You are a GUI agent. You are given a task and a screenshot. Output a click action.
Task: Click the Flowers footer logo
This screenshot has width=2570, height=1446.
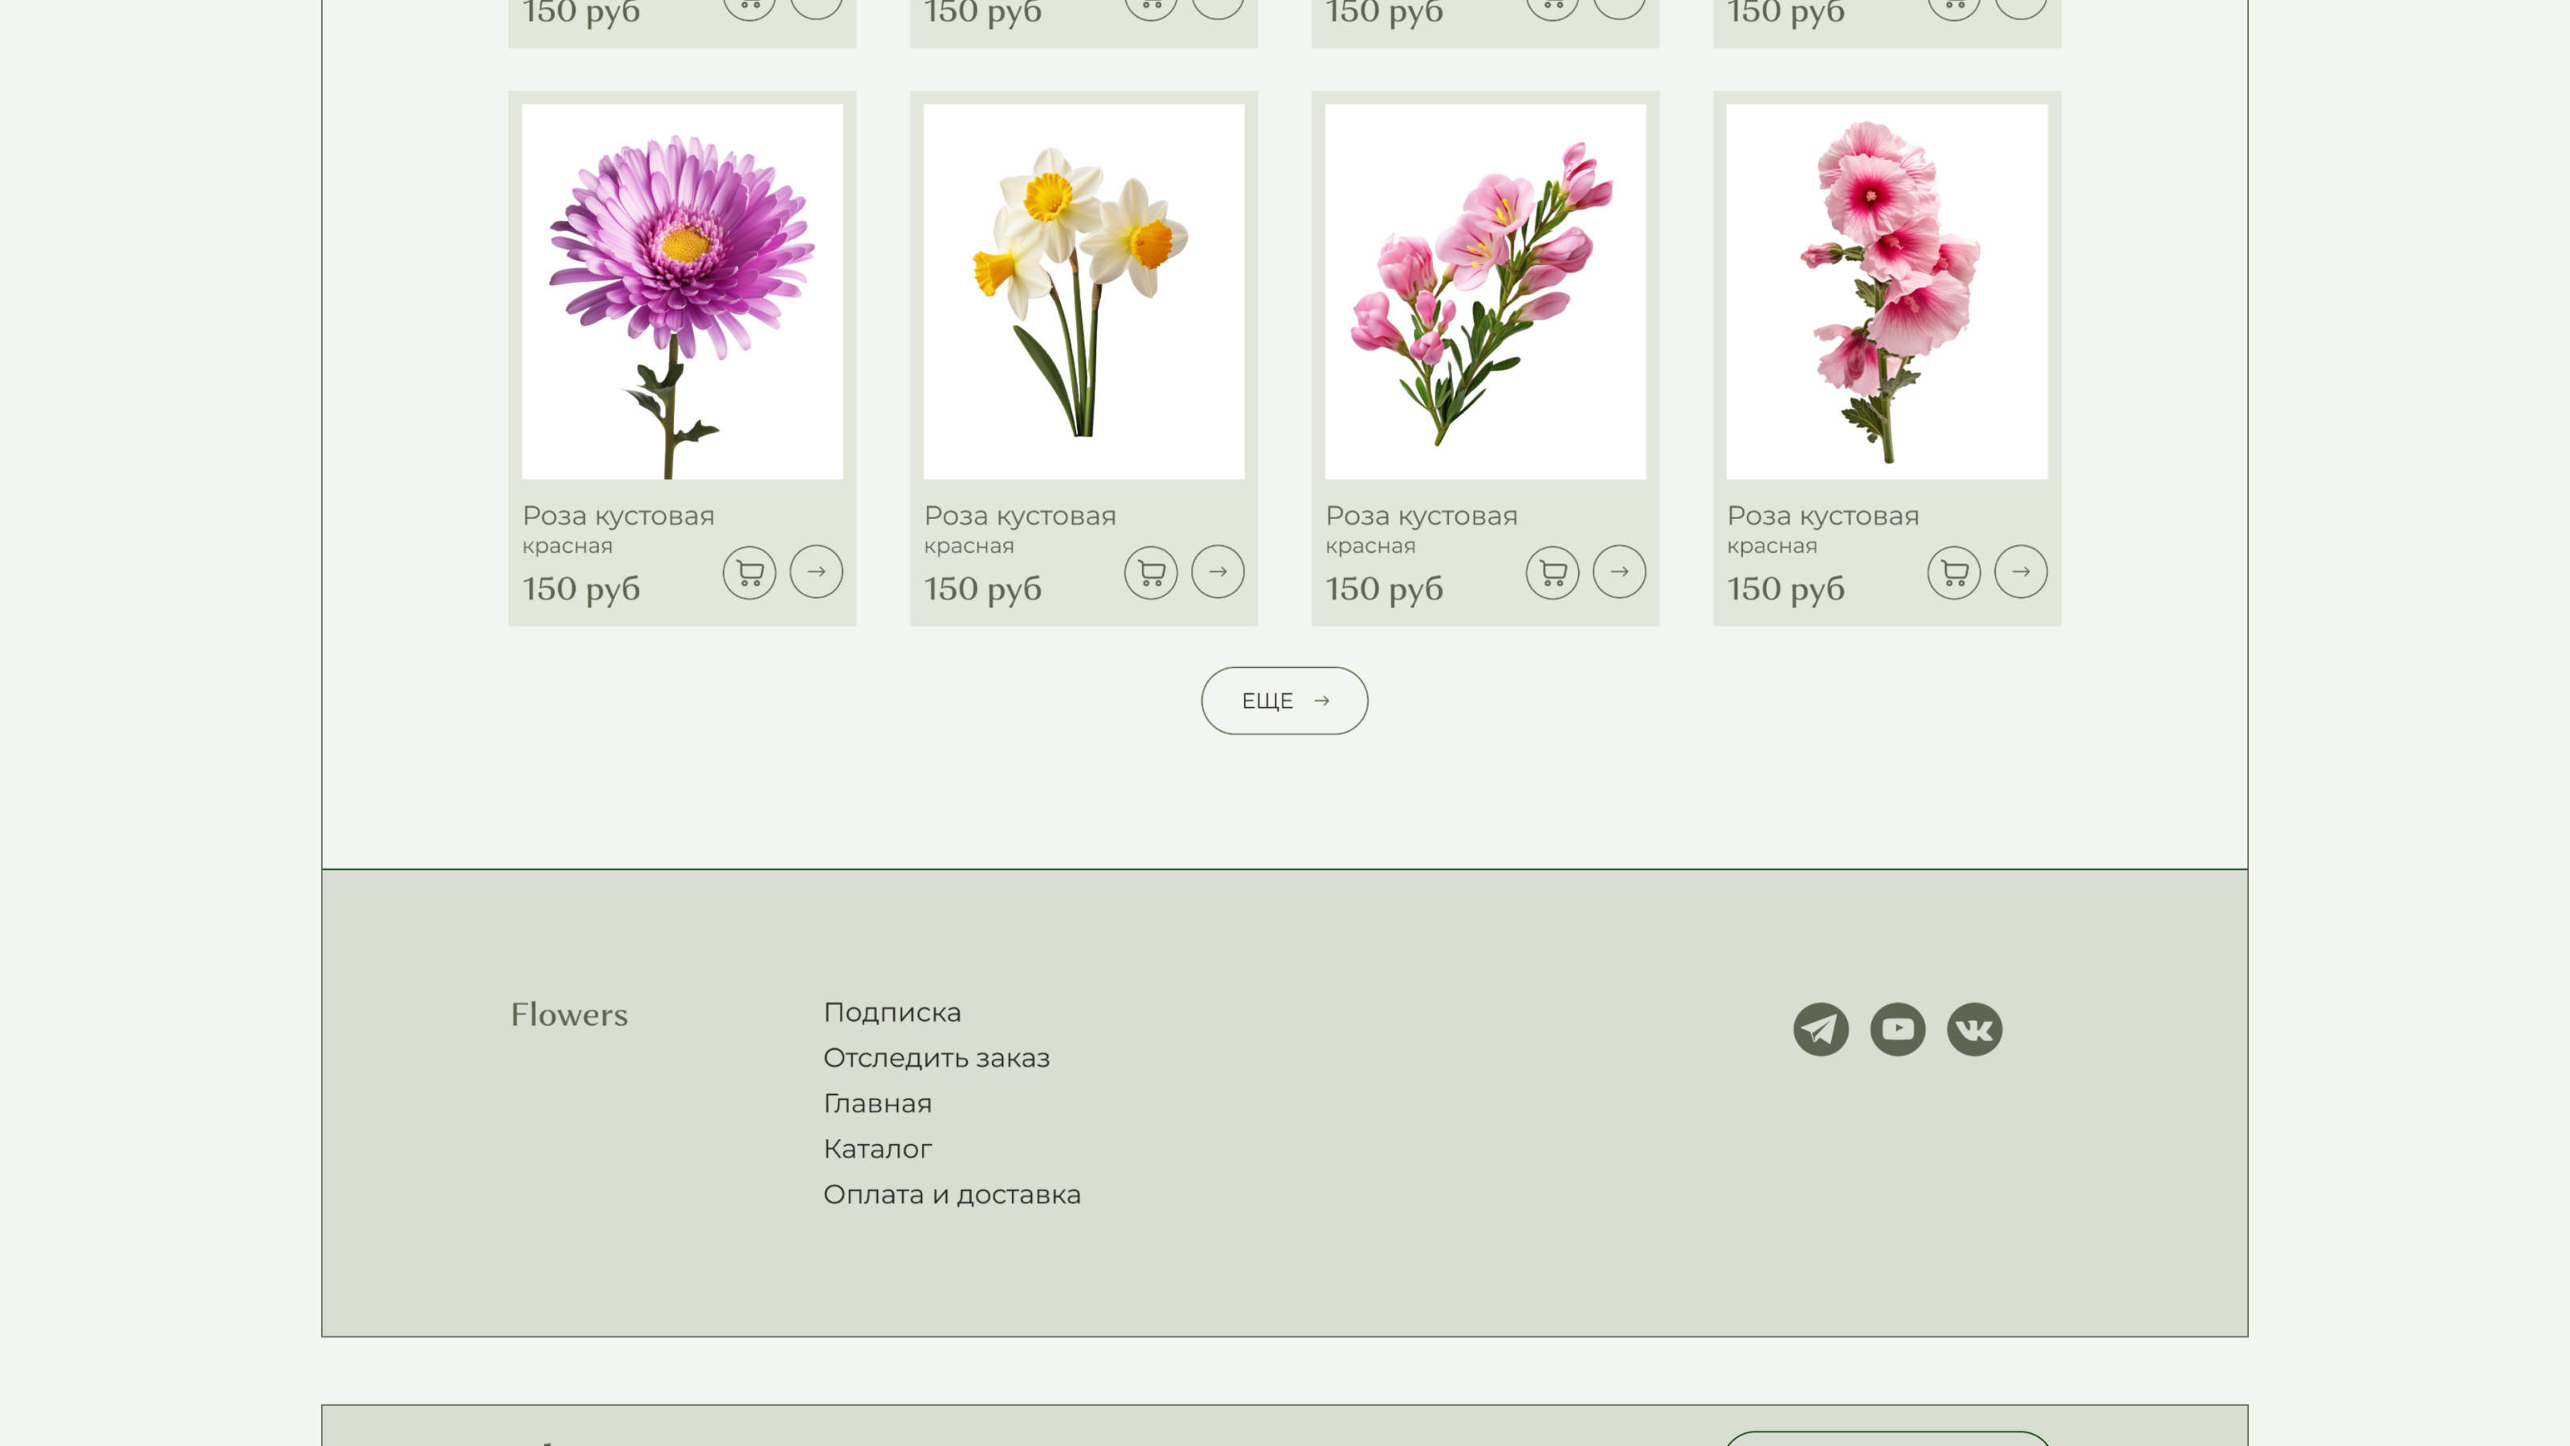coord(569,1015)
